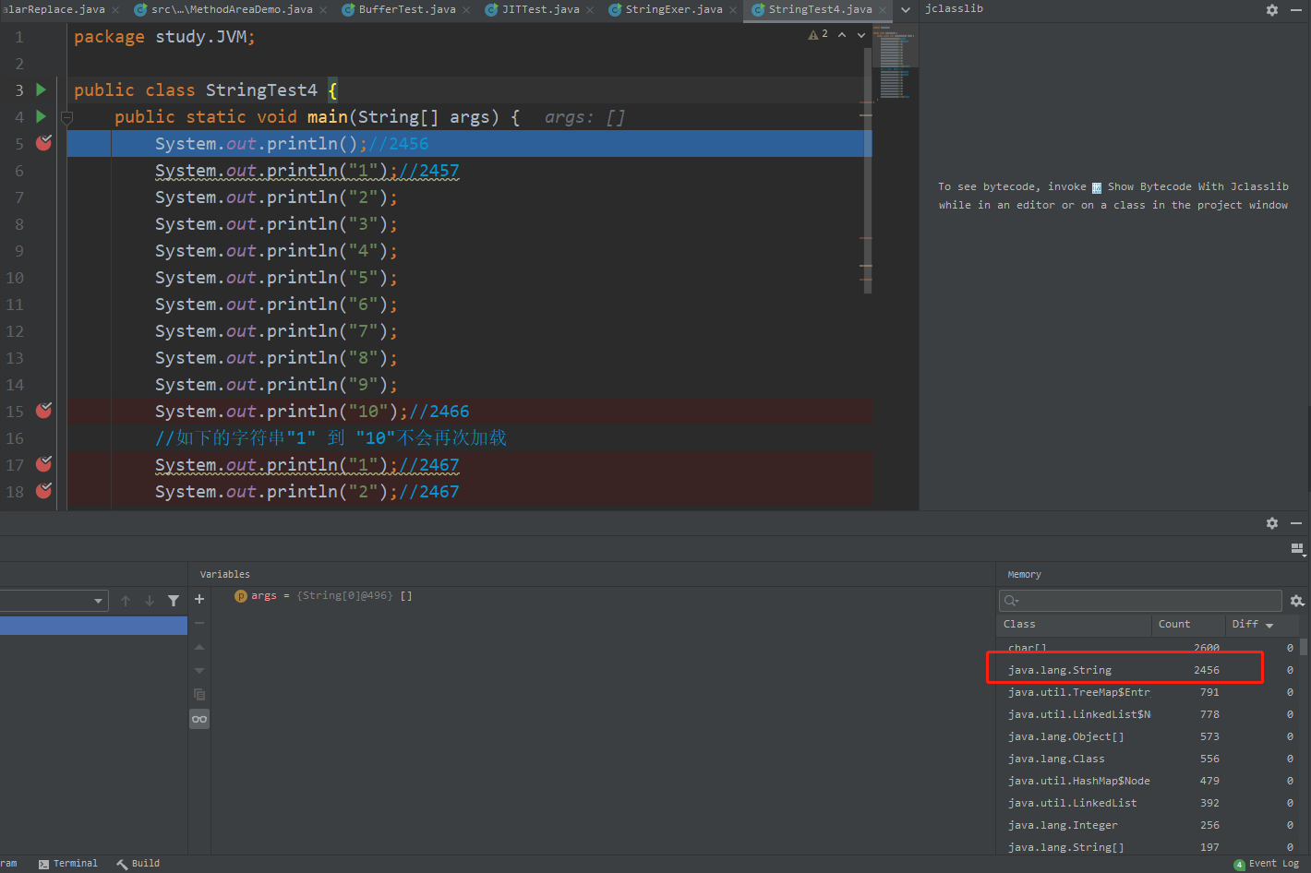The width and height of the screenshot is (1311, 873).
Task: Open the Debug tool window settings gear
Action: pos(1272,523)
